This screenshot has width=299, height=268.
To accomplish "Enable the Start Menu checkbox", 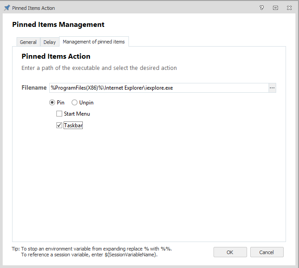I will (59, 114).
